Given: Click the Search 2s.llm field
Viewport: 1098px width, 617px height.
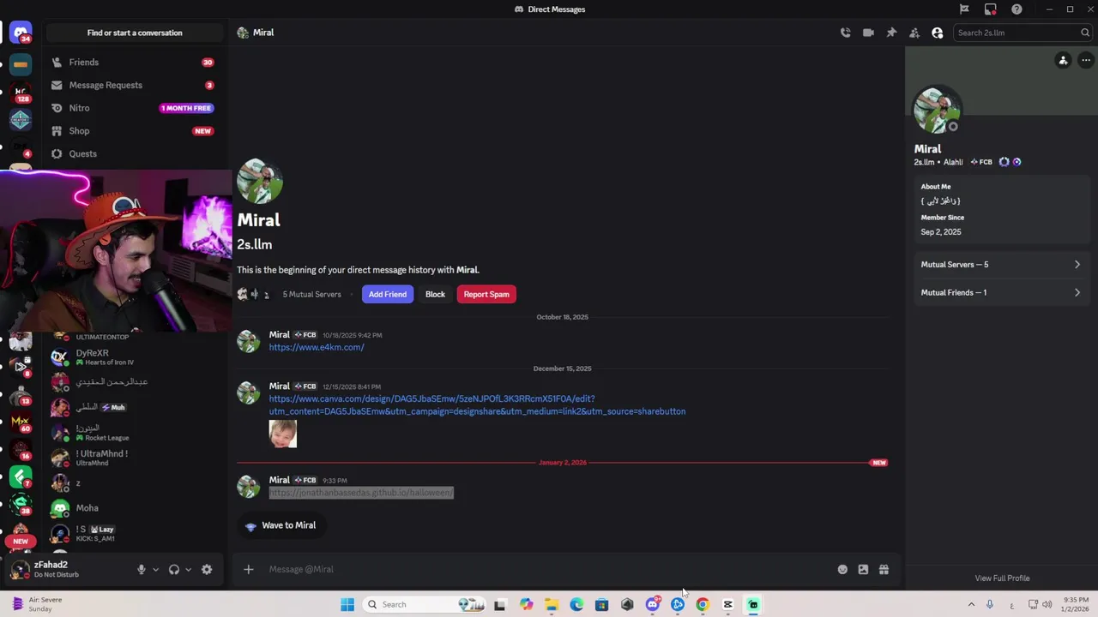Looking at the screenshot, I should pyautogui.click(x=1022, y=33).
